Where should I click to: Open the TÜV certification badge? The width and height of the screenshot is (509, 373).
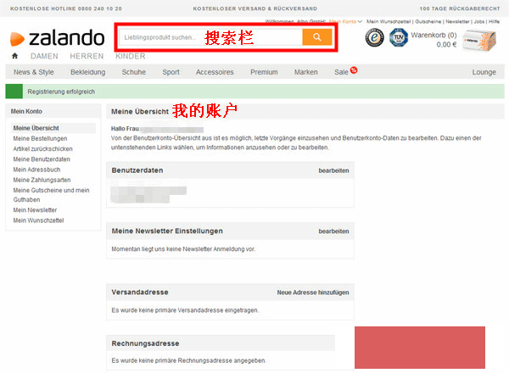[399, 37]
